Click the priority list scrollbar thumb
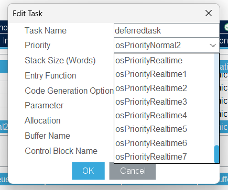 coord(216,154)
